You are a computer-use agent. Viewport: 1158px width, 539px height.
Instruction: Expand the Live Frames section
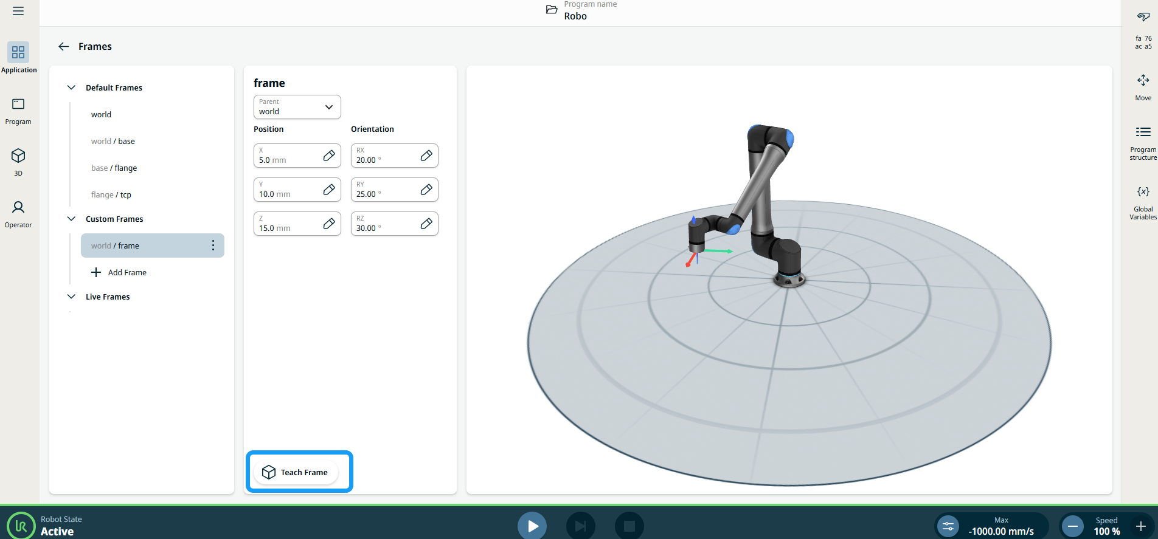71,297
